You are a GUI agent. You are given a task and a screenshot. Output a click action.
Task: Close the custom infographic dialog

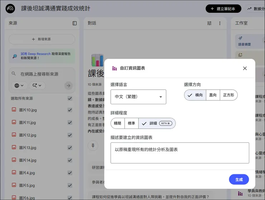[245, 68]
